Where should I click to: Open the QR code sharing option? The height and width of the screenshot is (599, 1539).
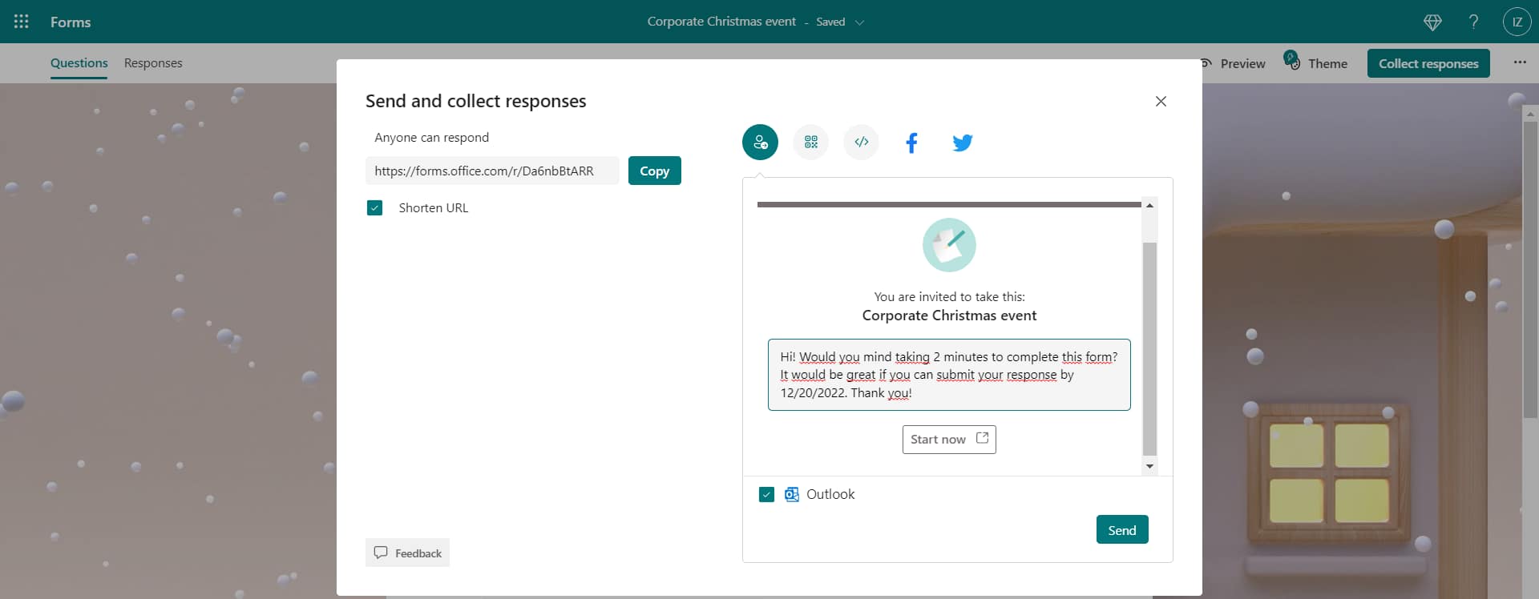pos(810,143)
